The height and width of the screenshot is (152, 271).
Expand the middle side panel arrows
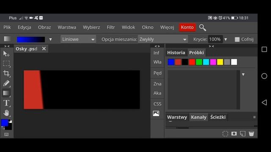157,46
